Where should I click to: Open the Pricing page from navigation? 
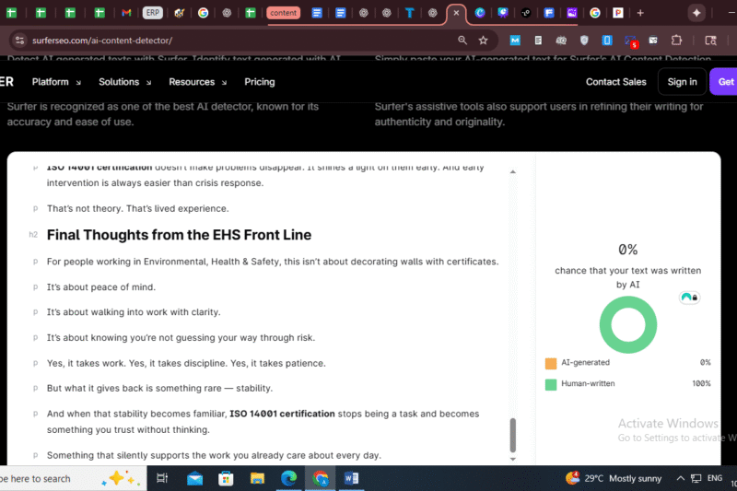[259, 82]
